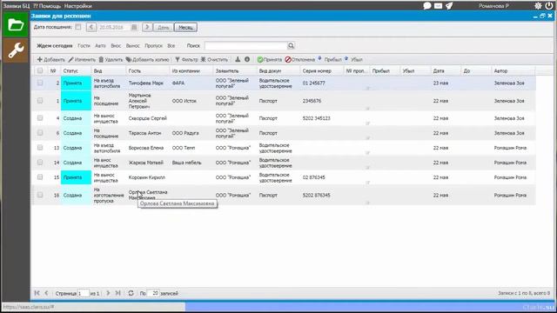This screenshot has width=557, height=313.
Task: Check the row for Орлова Светлана
Action: click(x=40, y=195)
